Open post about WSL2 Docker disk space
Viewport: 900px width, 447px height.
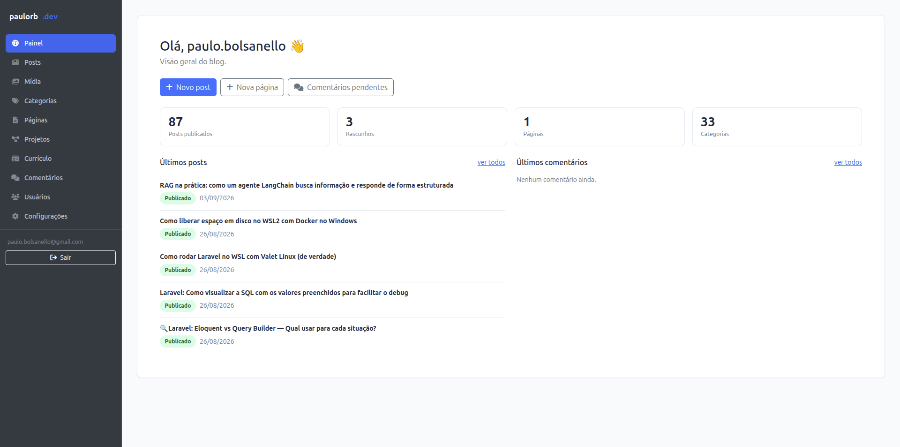pyautogui.click(x=258, y=221)
